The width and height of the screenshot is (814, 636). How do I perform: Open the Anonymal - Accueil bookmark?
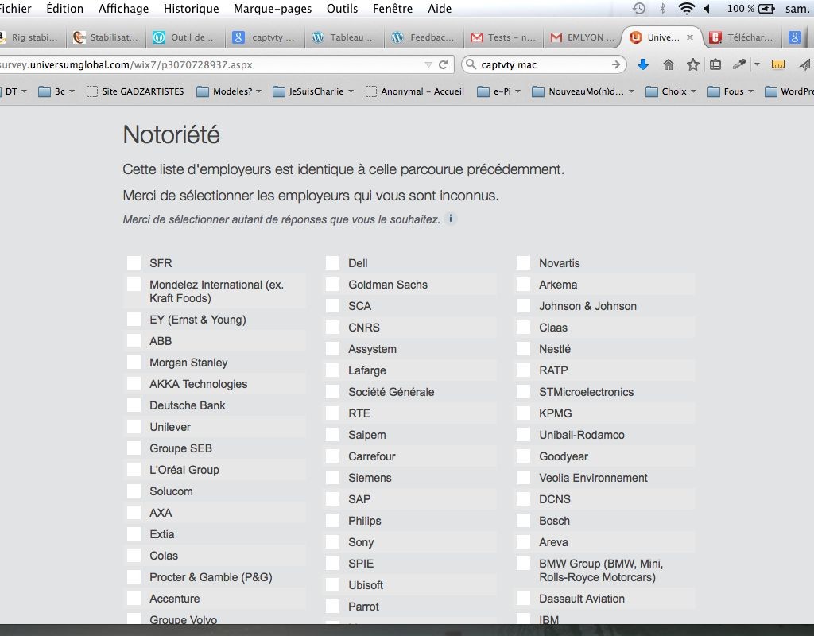click(415, 91)
